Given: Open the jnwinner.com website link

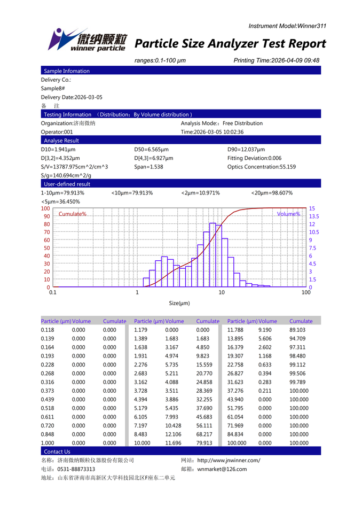Looking at the screenshot, I should 229,460.
